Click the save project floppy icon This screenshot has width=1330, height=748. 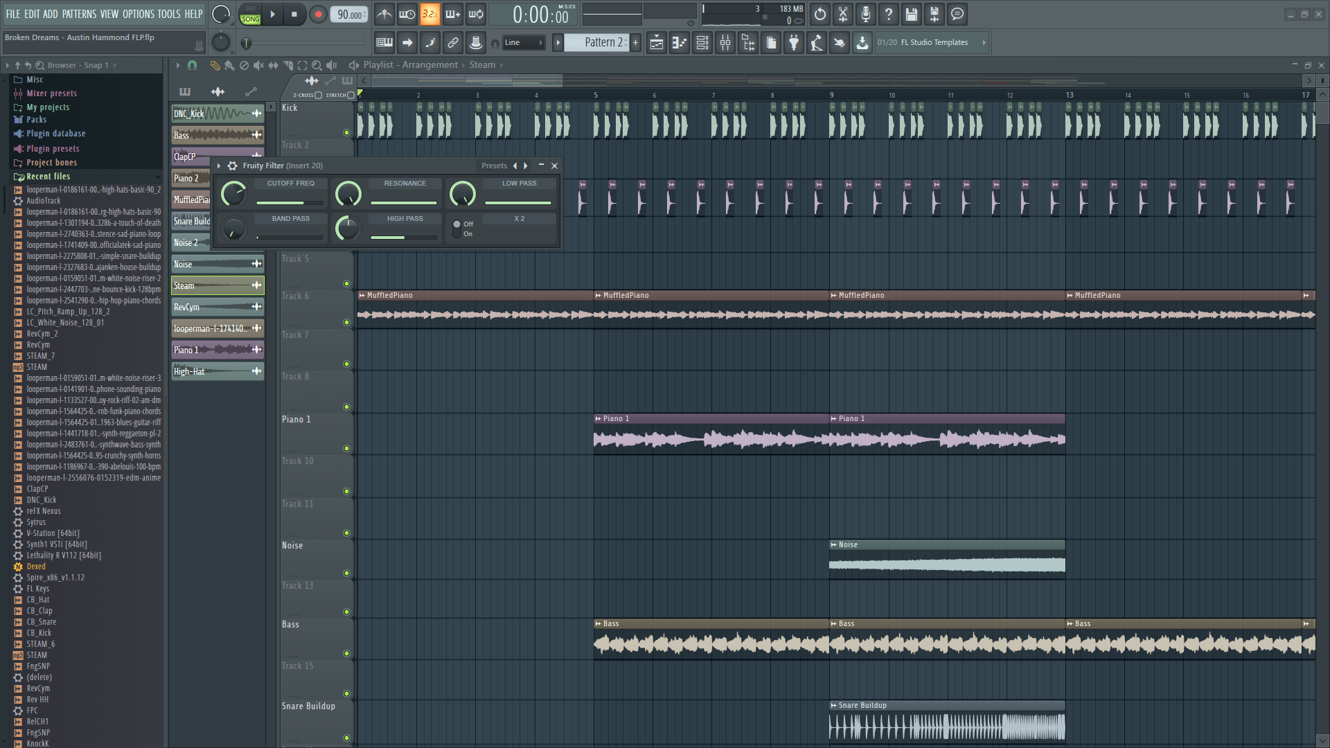click(912, 14)
